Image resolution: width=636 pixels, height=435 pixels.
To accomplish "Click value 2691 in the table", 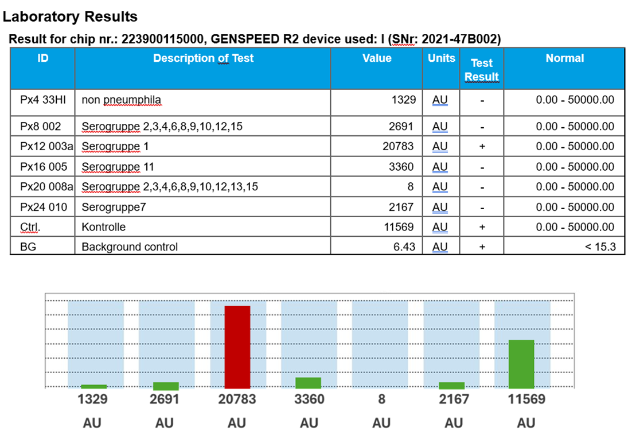I will pos(401,127).
